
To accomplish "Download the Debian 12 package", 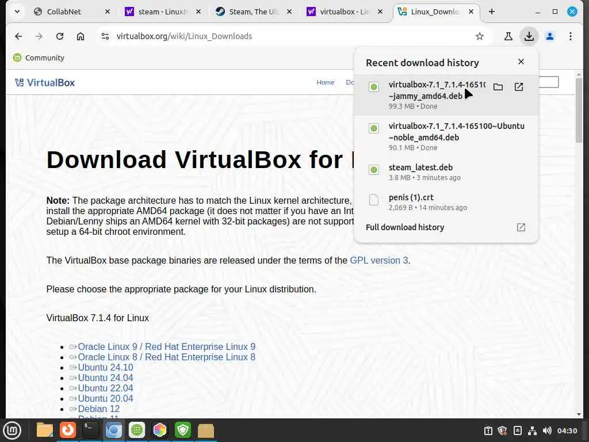I will [x=98, y=409].
